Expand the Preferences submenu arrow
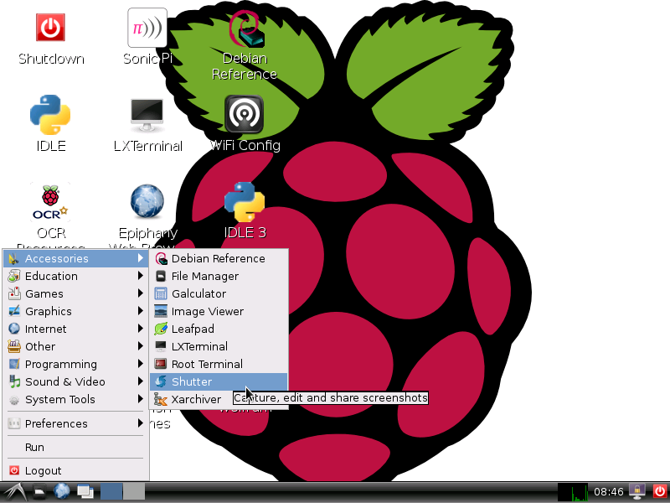 (140, 423)
